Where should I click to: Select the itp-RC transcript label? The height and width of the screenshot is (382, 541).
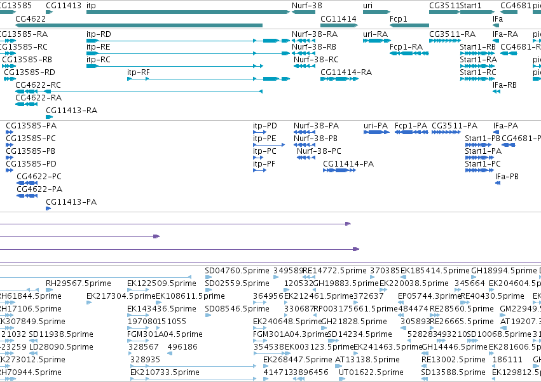point(99,60)
